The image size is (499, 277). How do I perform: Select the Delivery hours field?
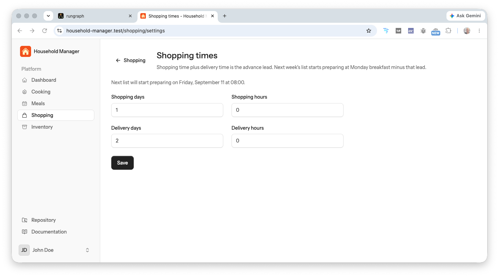(288, 141)
